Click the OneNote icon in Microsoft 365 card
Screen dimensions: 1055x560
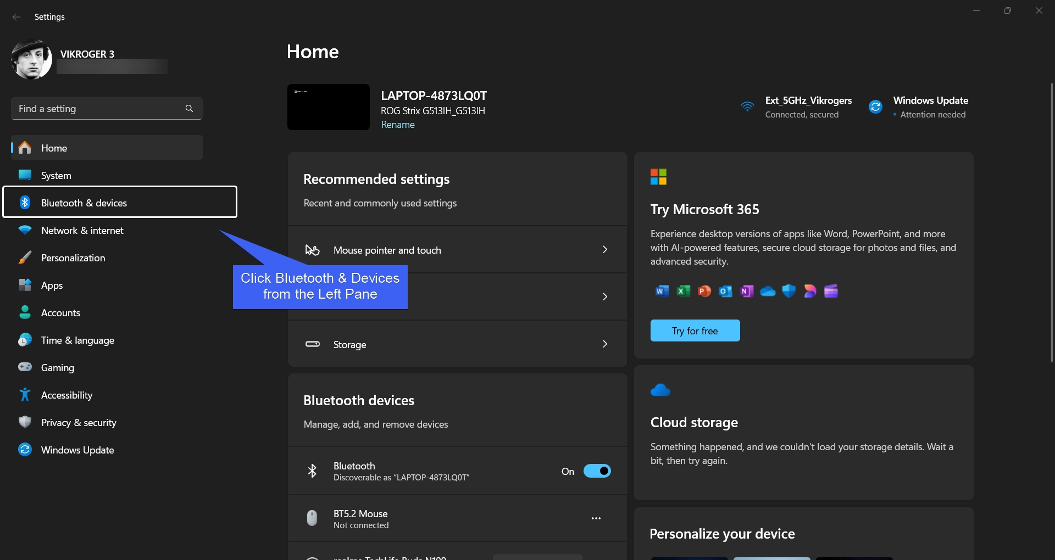coord(746,291)
